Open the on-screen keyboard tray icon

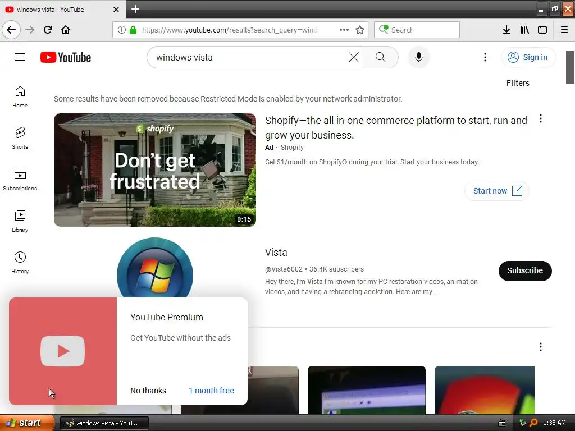click(502, 423)
